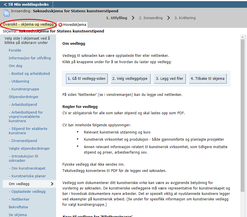Click arrow next to Om vedlegg sidebar item

(x=52, y=184)
